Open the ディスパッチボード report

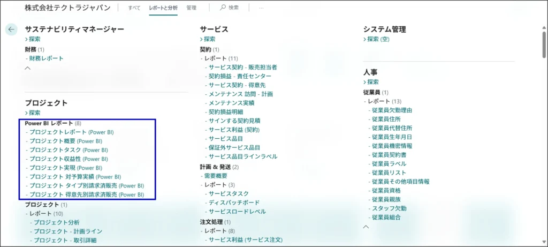[x=234, y=203]
